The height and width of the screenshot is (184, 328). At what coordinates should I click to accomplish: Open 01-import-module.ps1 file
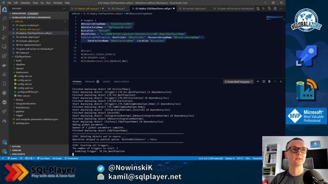[39, 25]
